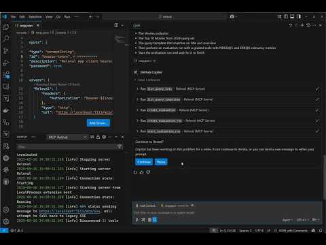
Task: Open the Copilot menu in title bar
Action: (233, 17)
